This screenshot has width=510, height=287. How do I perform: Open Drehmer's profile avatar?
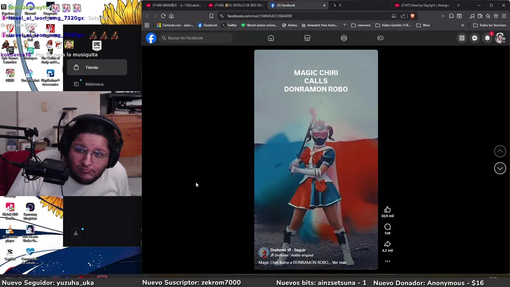coord(264,252)
